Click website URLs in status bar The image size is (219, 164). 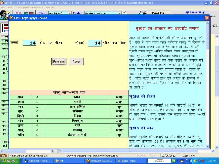[x=92, y=156]
